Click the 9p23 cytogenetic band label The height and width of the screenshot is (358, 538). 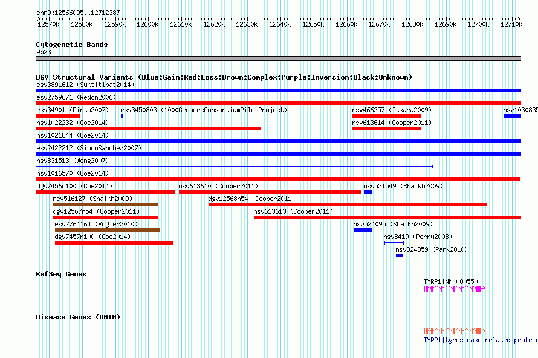pos(44,52)
